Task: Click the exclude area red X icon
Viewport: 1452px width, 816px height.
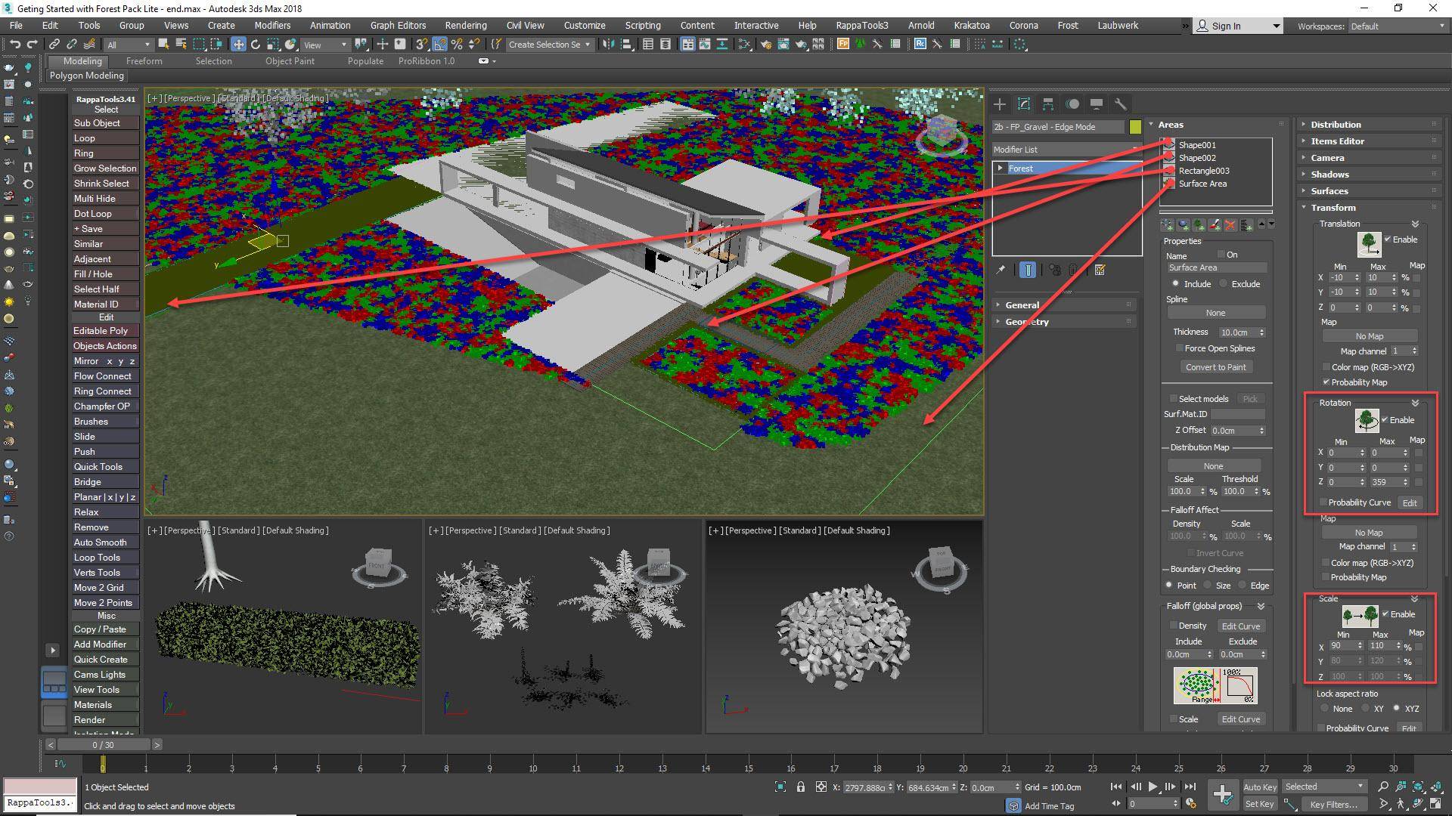Action: (1230, 224)
